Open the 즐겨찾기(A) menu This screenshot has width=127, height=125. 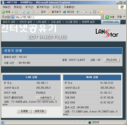43,7
